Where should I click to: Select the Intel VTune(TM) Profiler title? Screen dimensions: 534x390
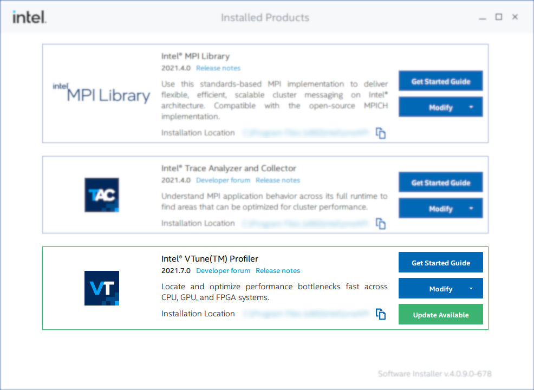pos(210,259)
